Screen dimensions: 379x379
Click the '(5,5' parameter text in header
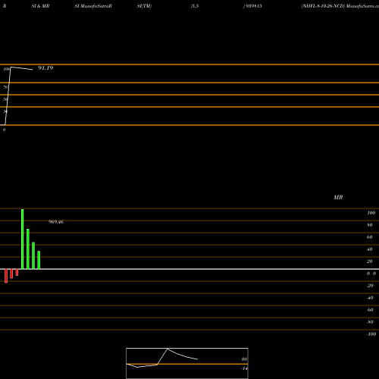(195, 6)
